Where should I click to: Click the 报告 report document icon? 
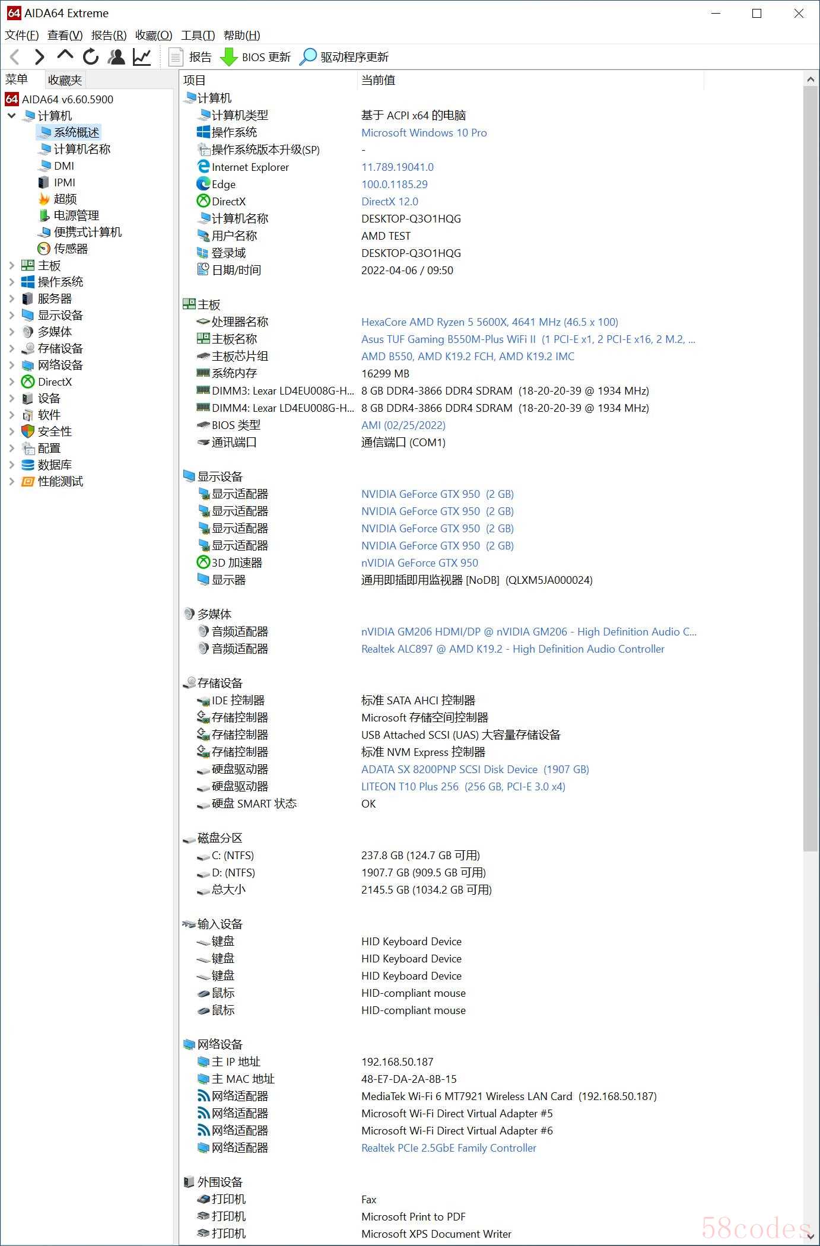tap(176, 57)
